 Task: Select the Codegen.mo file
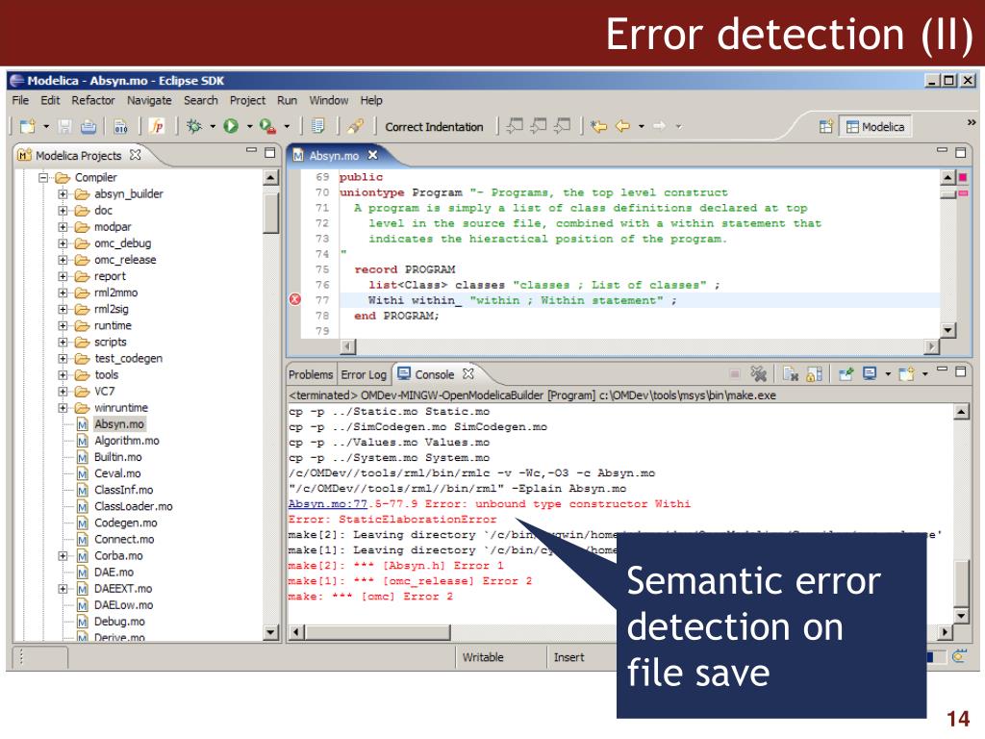pyautogui.click(x=126, y=522)
